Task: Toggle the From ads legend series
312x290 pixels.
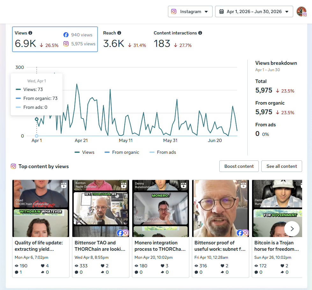Action: click(x=163, y=152)
